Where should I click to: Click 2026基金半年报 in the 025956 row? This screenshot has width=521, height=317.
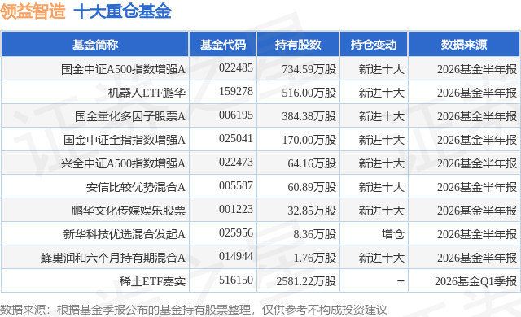click(x=477, y=234)
